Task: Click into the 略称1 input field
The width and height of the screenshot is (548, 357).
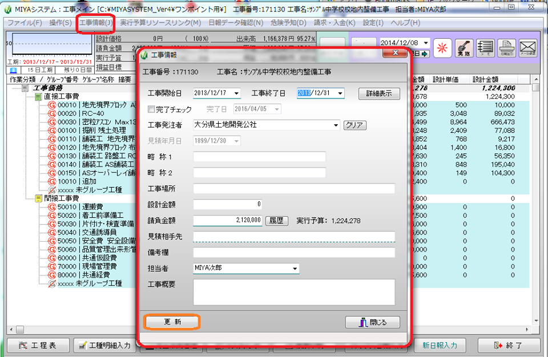Action: pyautogui.click(x=259, y=157)
